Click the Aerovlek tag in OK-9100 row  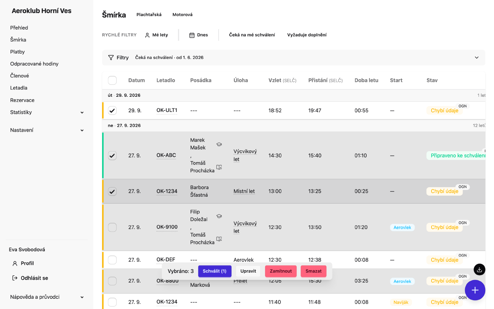402,227
